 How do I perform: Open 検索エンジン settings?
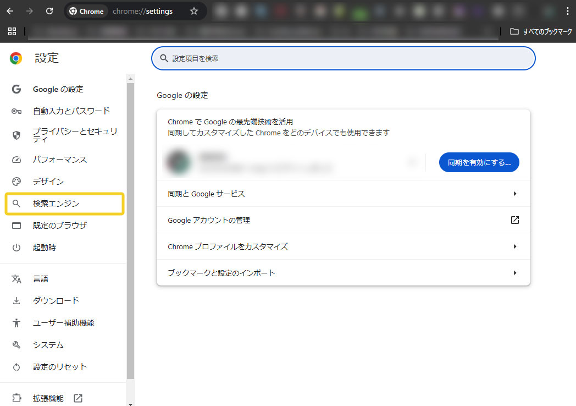point(65,204)
